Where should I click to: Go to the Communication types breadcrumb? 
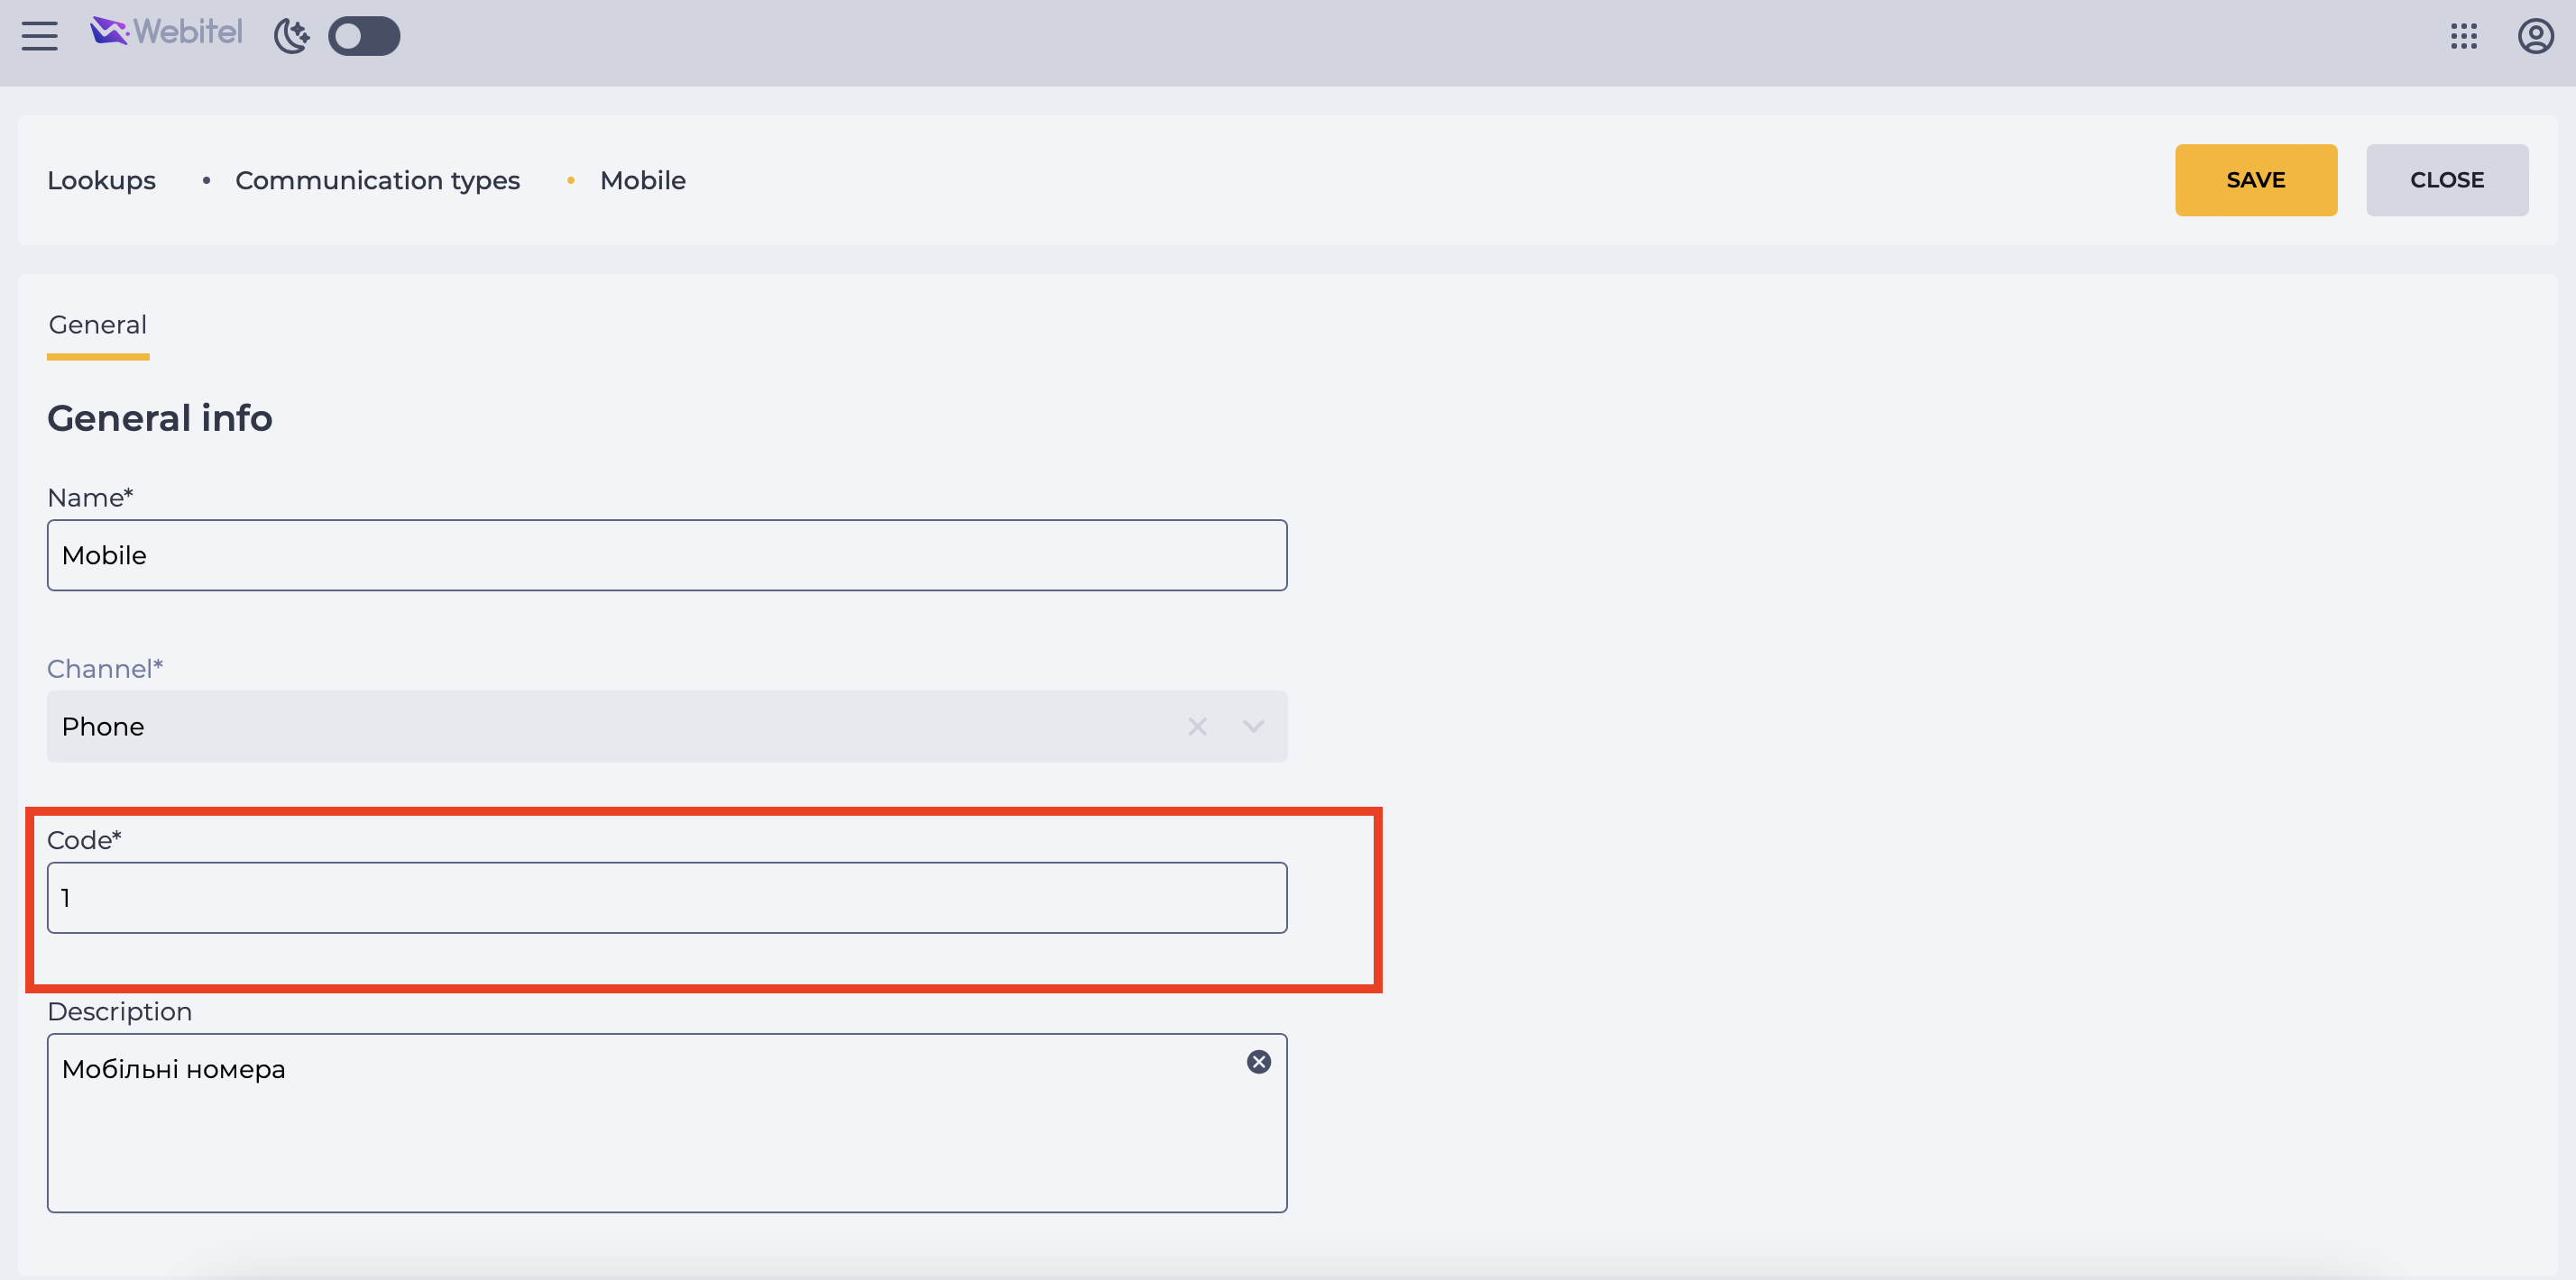(378, 181)
